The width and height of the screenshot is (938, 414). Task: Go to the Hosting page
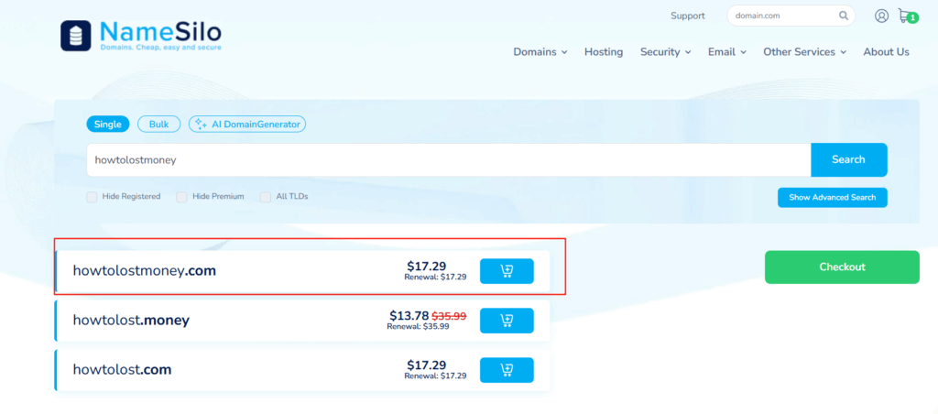click(x=603, y=52)
